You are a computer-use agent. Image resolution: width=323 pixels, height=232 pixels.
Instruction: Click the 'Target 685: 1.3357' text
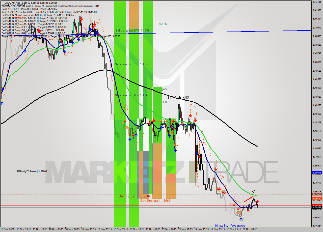pos(110,36)
